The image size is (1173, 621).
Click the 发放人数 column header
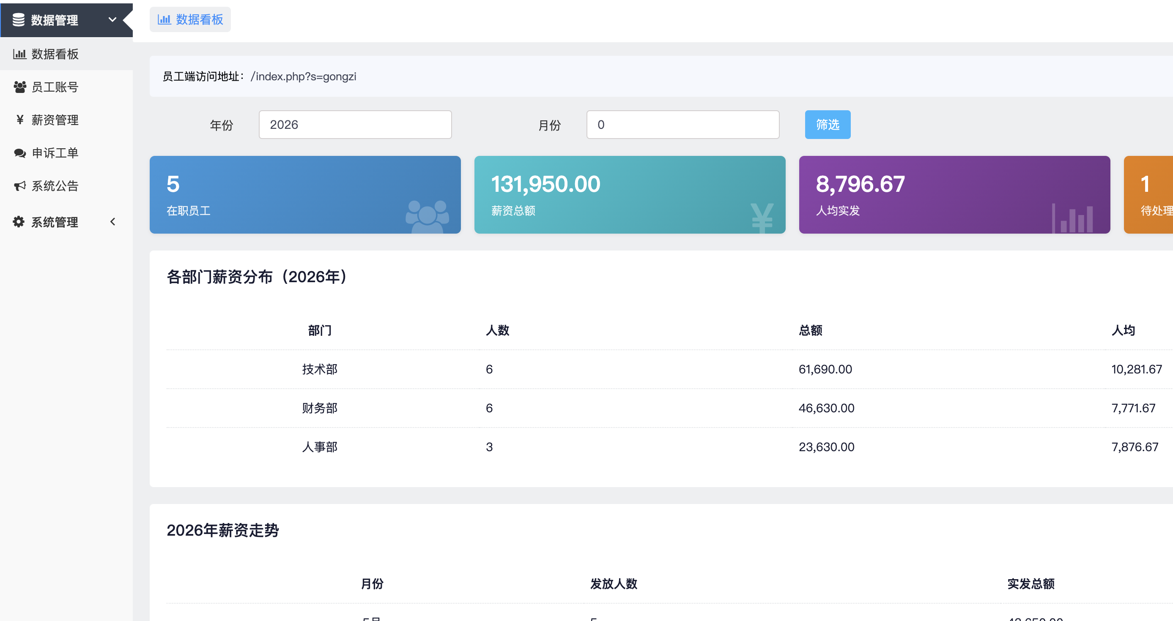coord(614,584)
